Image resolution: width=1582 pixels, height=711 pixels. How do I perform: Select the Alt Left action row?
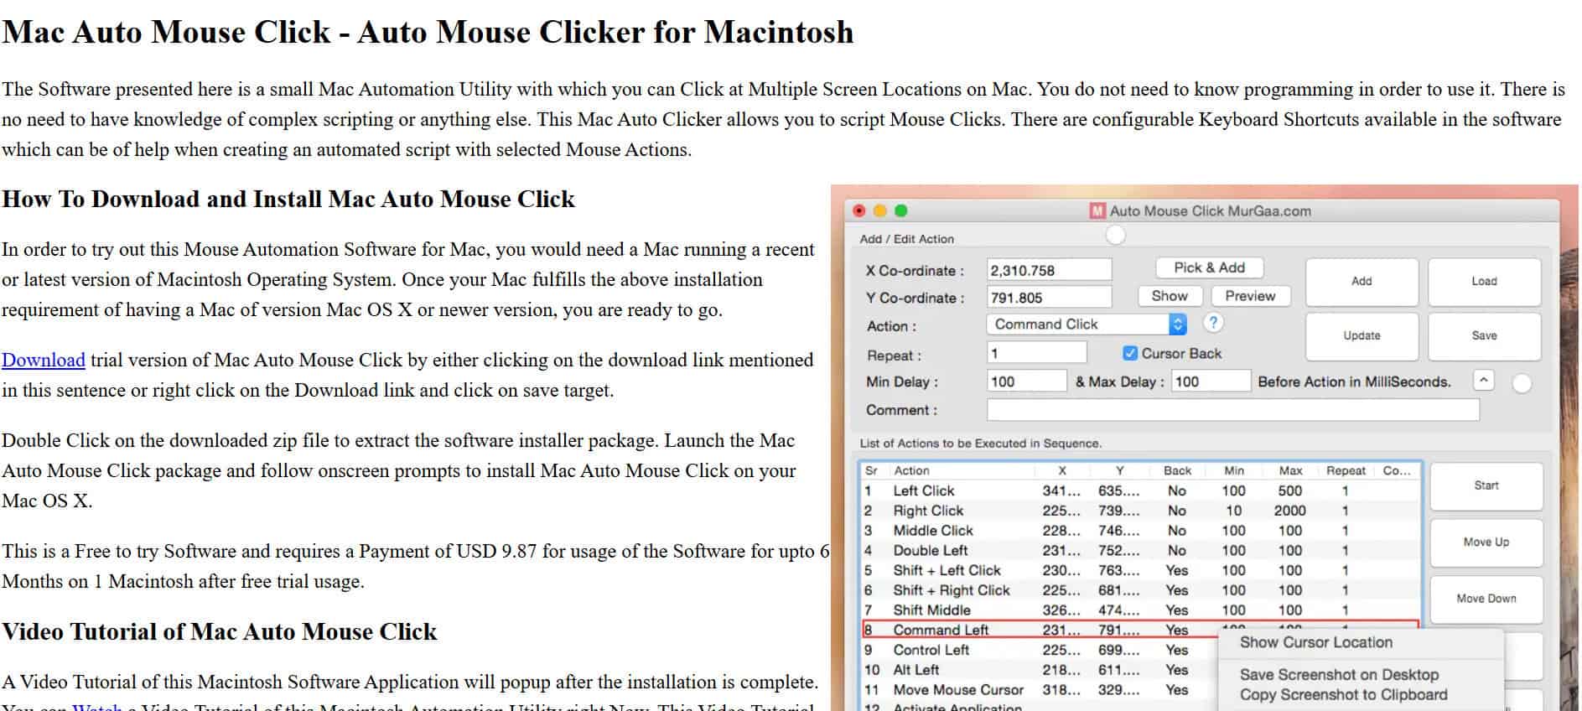pos(1040,670)
